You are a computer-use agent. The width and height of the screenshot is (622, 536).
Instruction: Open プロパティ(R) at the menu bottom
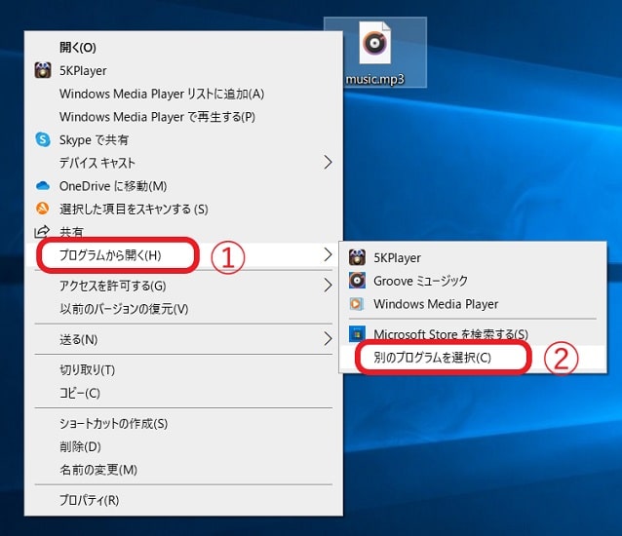tap(183, 500)
